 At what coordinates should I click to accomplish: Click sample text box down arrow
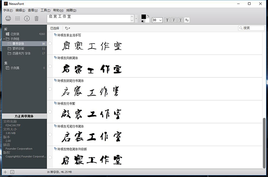point(132,20)
